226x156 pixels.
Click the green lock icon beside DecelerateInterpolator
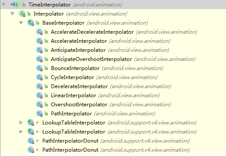46,86
